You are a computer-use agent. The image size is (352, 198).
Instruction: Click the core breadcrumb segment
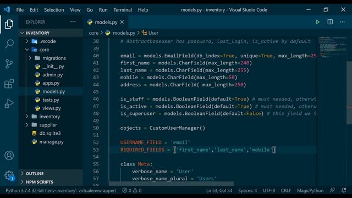(94, 33)
